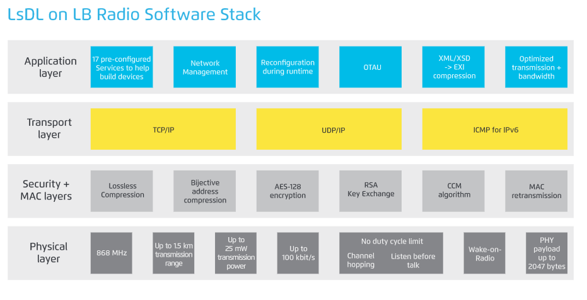587x300 pixels.
Task: Select "Up to 1.5 km transmission range" box
Action: [173, 253]
